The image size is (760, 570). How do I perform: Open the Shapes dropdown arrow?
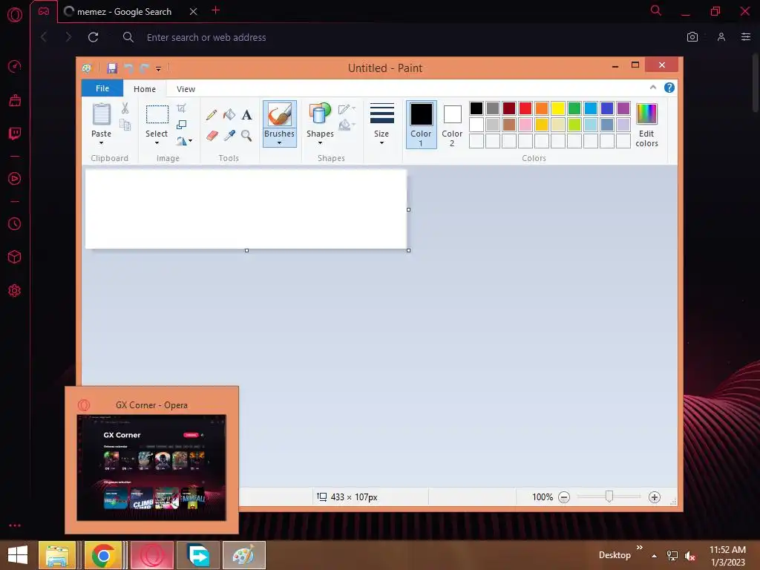320,143
